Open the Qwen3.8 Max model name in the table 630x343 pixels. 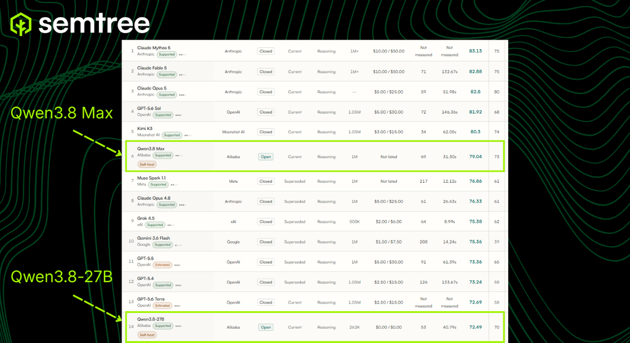[x=151, y=148]
